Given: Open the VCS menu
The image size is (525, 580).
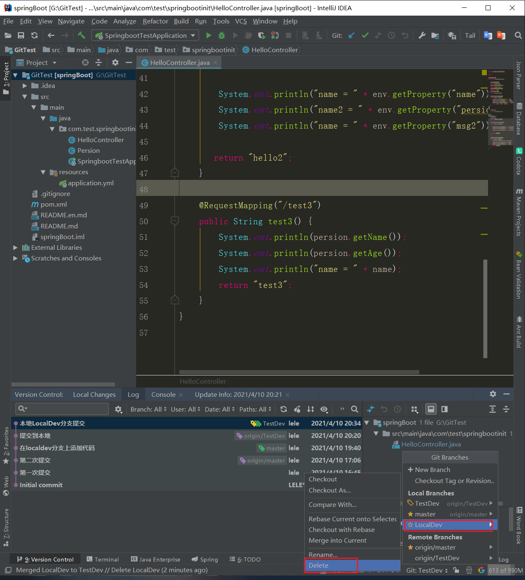Looking at the screenshot, I should pyautogui.click(x=241, y=21).
